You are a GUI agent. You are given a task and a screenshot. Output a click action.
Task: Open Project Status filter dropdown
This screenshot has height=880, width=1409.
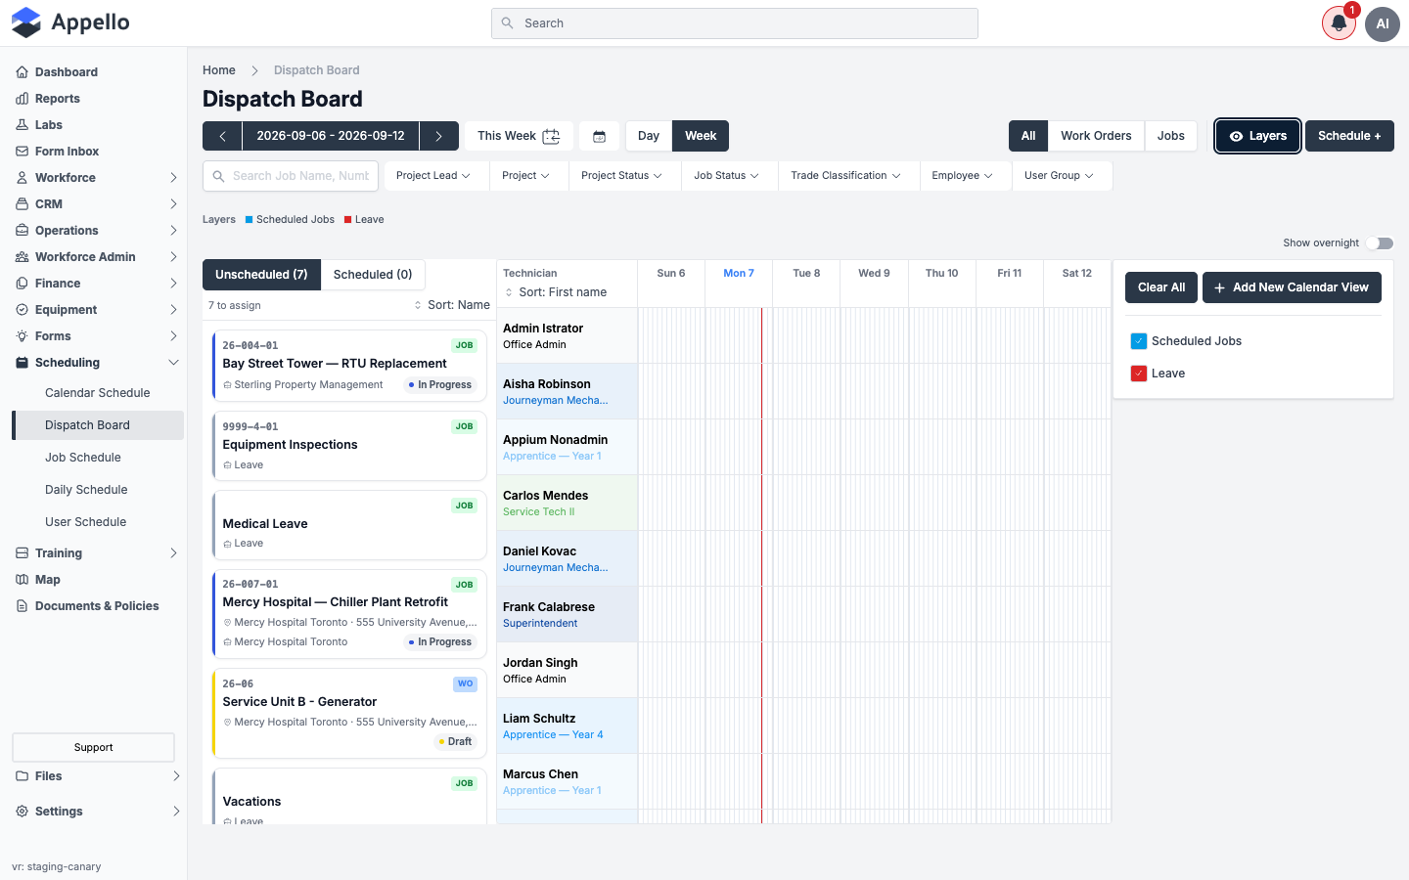point(621,176)
